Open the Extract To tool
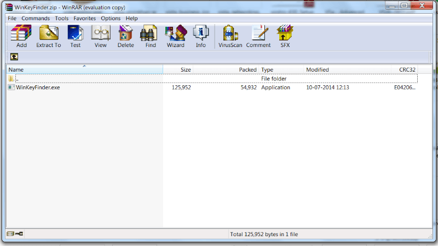Viewport: 438px width, 246px height. tap(49, 36)
